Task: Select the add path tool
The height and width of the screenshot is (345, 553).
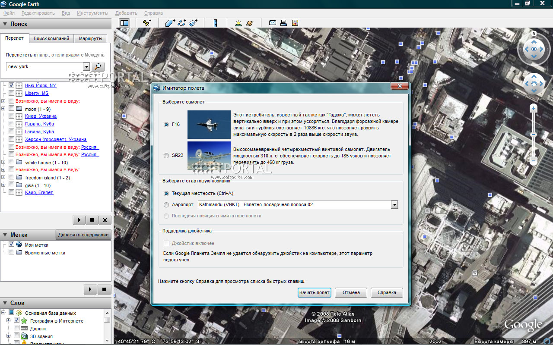Action: point(181,23)
